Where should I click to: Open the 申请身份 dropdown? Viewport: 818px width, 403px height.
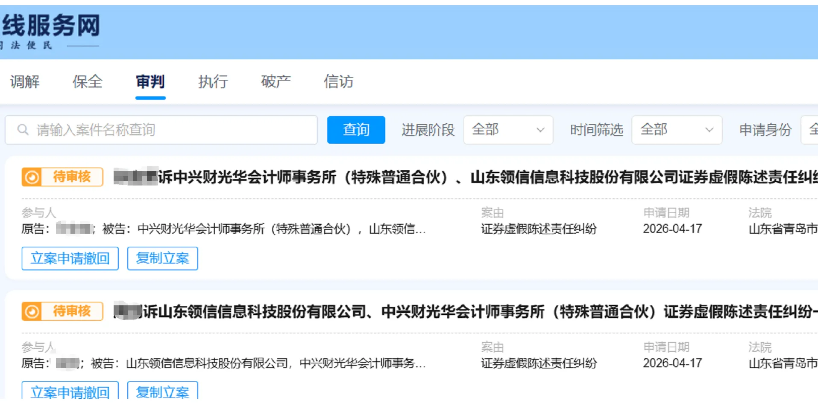click(x=809, y=130)
